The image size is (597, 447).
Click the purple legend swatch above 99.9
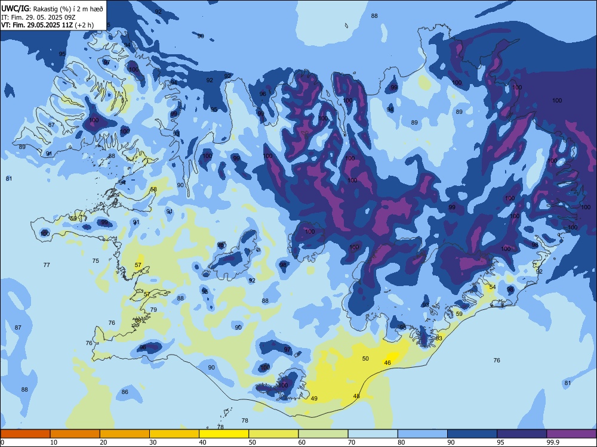coord(571,434)
